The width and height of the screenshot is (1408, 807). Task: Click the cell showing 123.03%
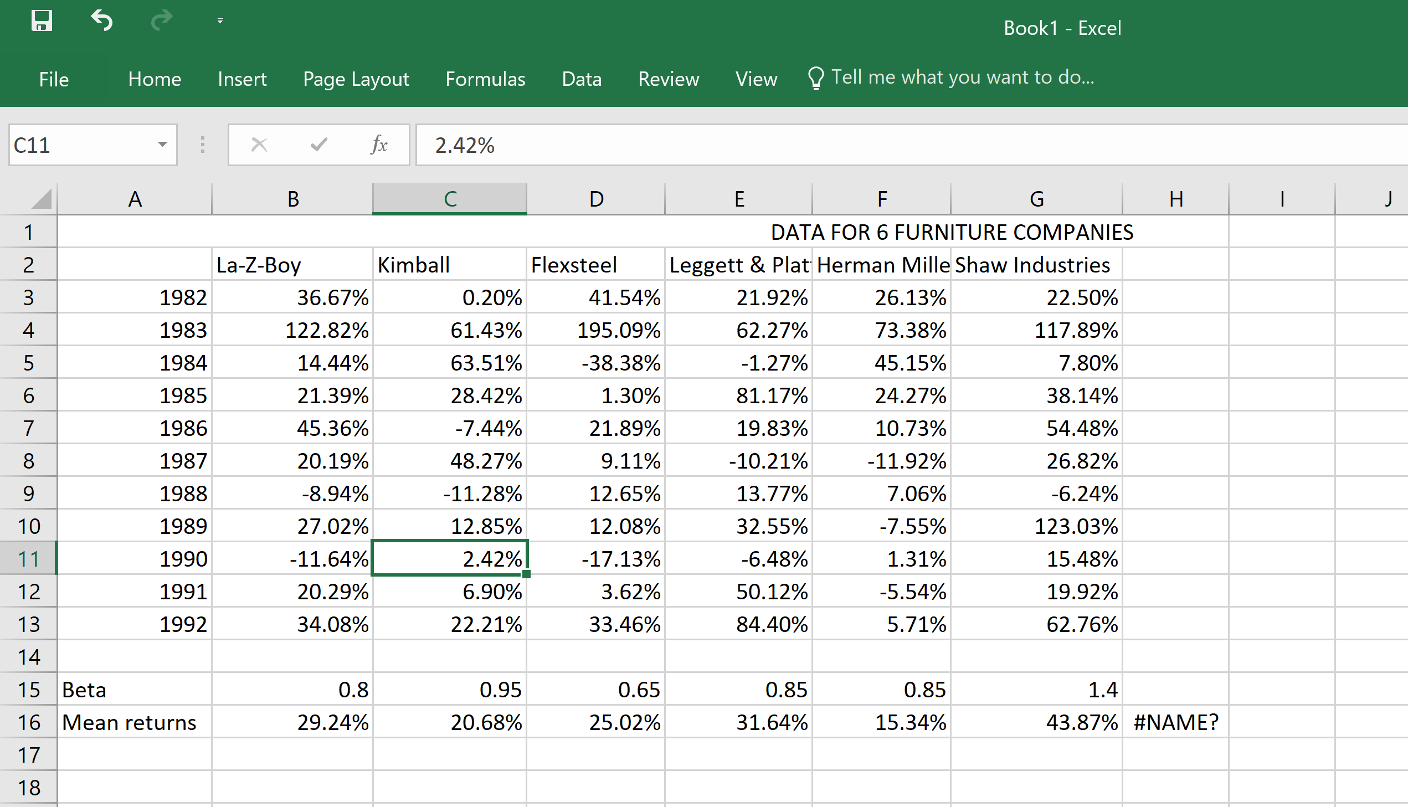(x=1037, y=526)
